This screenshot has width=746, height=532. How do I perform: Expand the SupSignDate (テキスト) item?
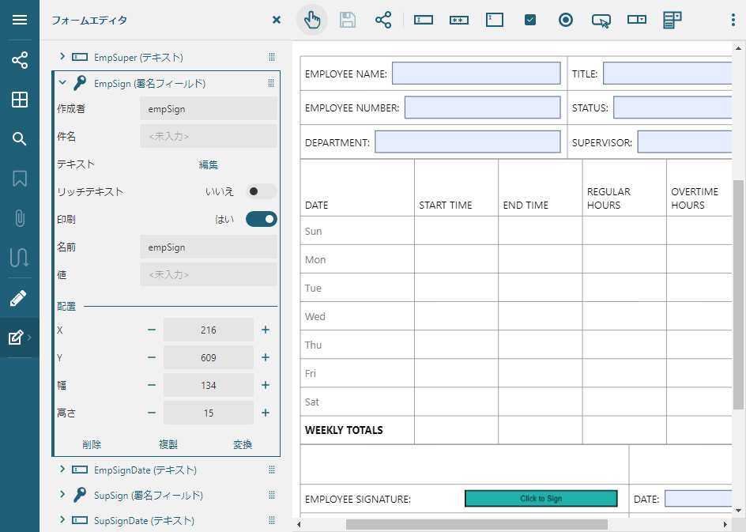62,519
